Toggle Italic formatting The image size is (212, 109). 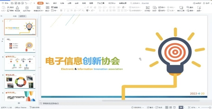tap(65, 10)
